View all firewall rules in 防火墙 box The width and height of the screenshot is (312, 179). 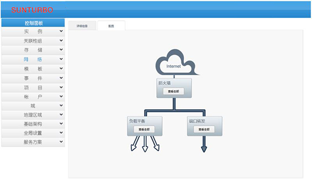174,91
